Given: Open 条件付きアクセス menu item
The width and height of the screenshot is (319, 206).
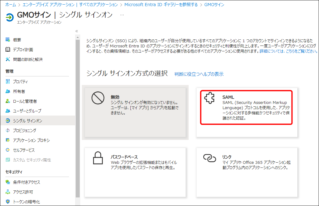Looking at the screenshot, I should pyautogui.click(x=27, y=182).
